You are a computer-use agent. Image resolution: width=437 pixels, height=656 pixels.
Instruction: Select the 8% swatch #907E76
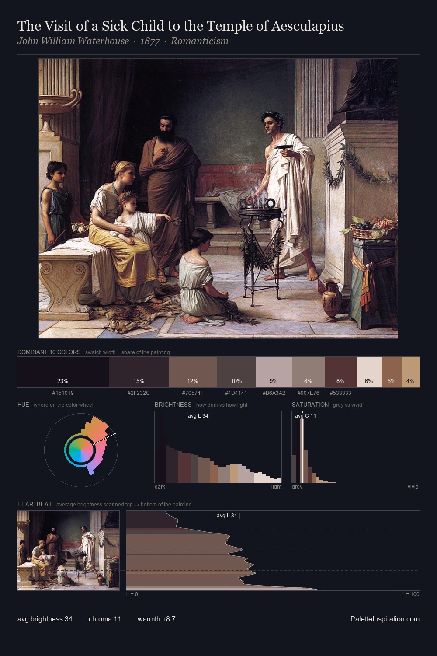[x=309, y=372]
